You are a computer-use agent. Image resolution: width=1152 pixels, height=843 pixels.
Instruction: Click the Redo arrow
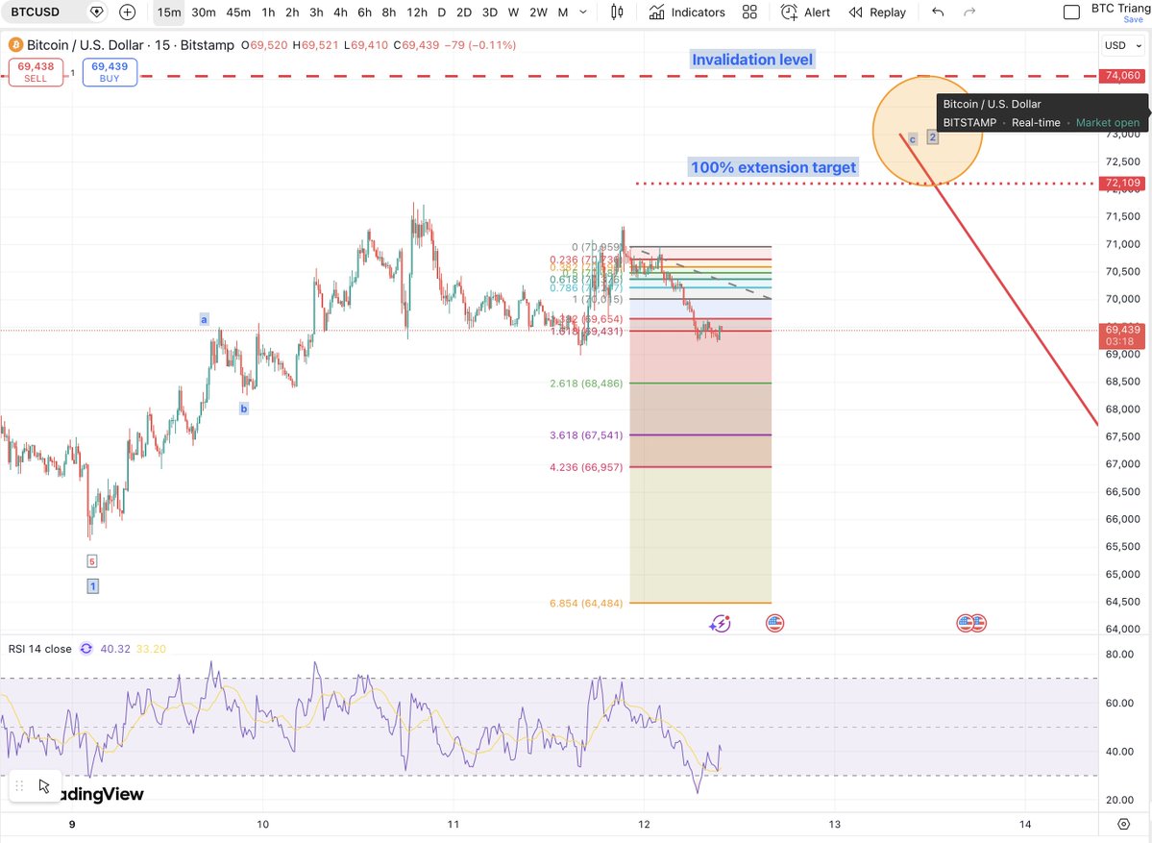point(968,12)
